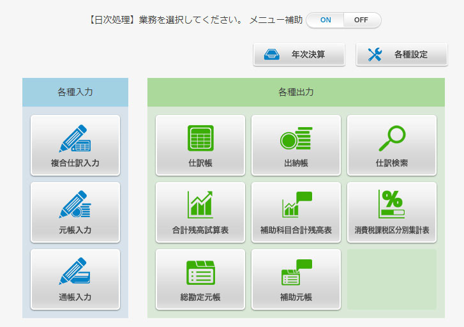Screen dimensions: 464x327
Task: Click the pencil-and-coin icon for 元帳入力
Action: pyautogui.click(x=75, y=204)
